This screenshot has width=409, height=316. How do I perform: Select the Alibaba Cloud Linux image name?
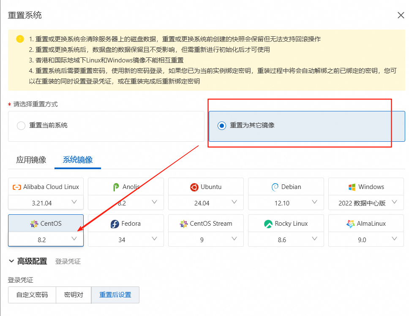coord(51,187)
